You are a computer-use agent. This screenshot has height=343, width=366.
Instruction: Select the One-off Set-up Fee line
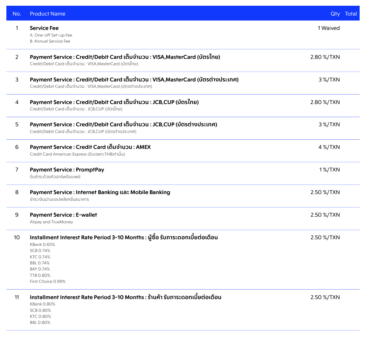coord(51,35)
